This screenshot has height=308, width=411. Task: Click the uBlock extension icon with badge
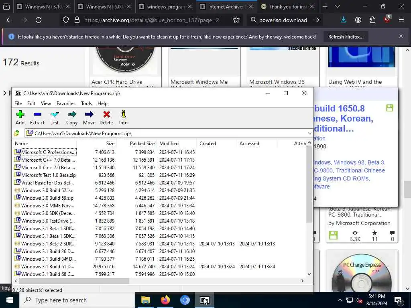[387, 19]
